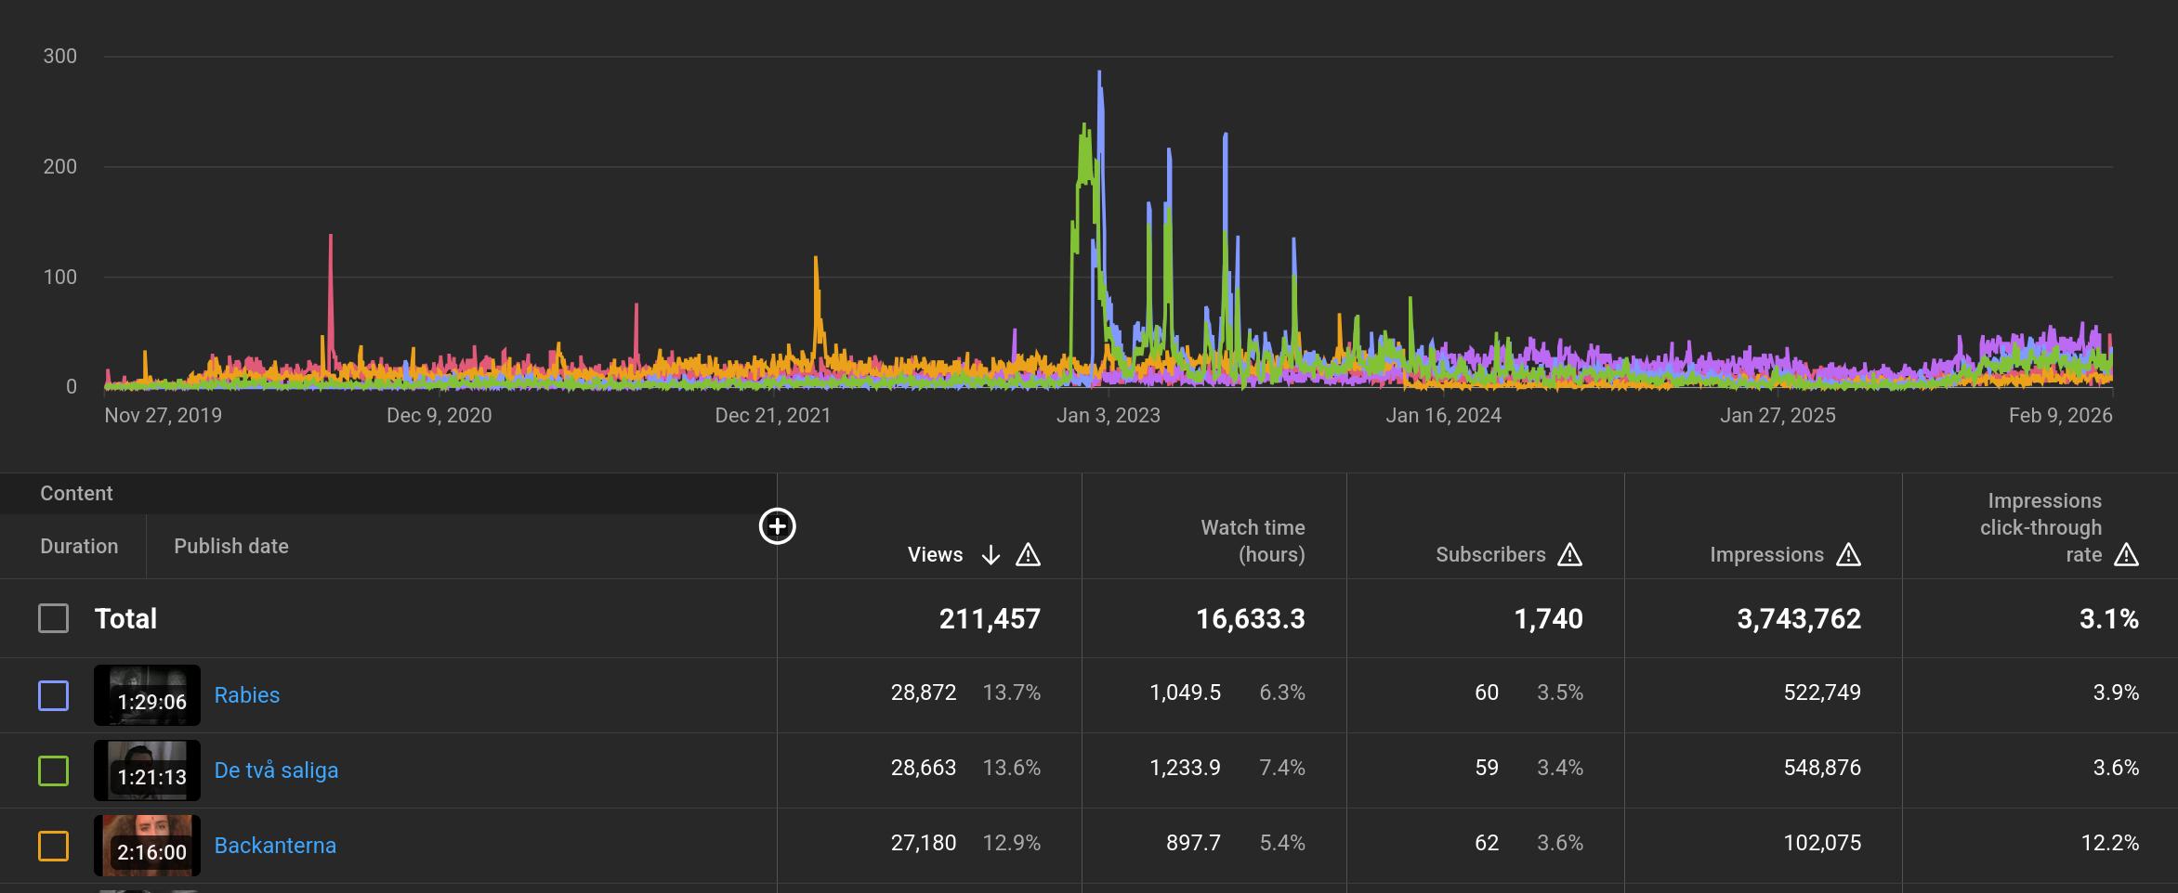This screenshot has width=2178, height=893.
Task: Toggle the green checkbox for De två saliga
Action: click(53, 770)
